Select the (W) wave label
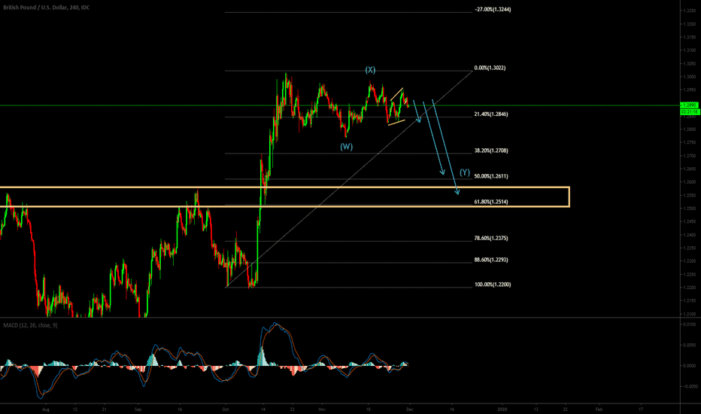701x414 pixels. [x=346, y=147]
